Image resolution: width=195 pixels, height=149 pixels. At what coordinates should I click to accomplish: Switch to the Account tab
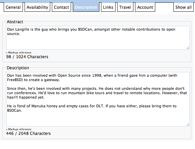click(145, 7)
